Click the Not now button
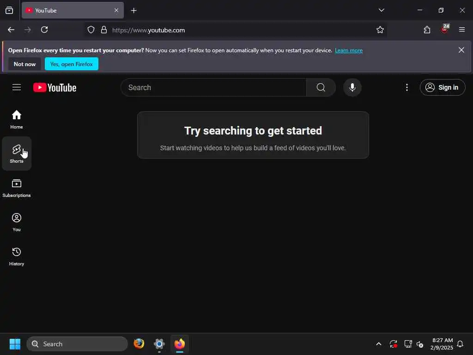Screen dimensions: 473x355 coord(25,64)
